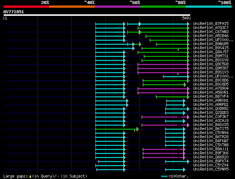This screenshot has width=235, height=179.
Task: Select the UniRef100_B4G0S5 label
Action: [211, 125]
